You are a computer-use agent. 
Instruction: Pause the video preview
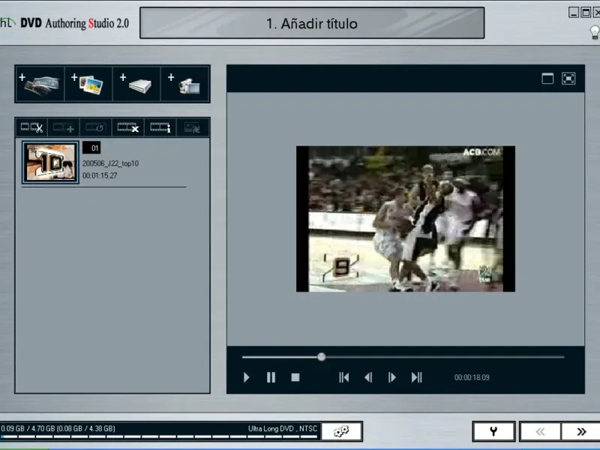point(271,377)
